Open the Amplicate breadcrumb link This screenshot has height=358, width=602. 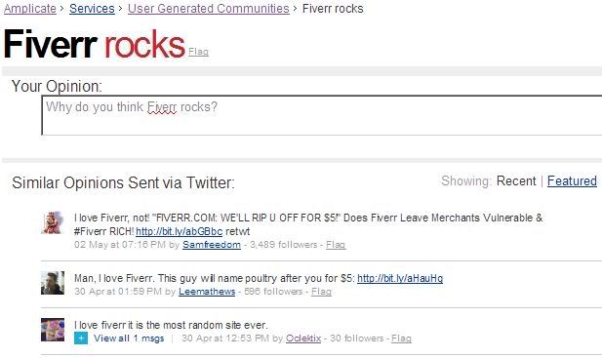30,9
